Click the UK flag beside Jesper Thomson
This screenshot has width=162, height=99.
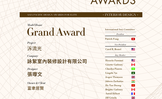tap(133, 77)
